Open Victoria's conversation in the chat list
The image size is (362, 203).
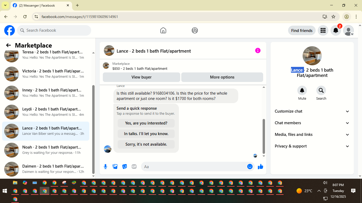pos(46,74)
